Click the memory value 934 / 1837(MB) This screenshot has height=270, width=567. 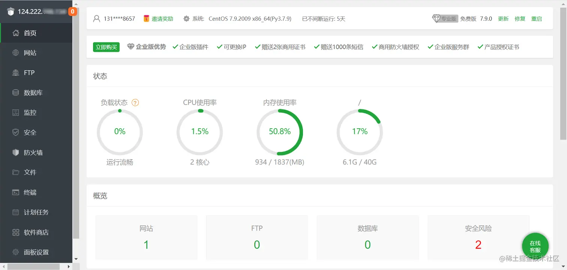coord(280,162)
